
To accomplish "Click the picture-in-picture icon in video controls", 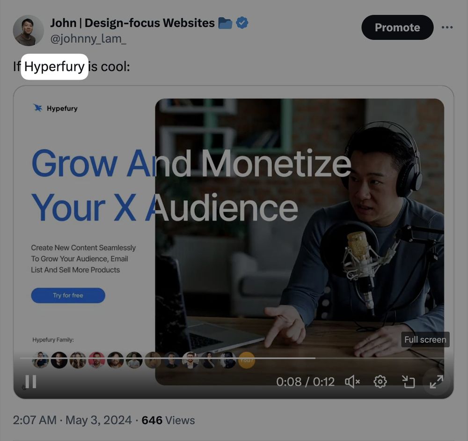I will [408, 382].
